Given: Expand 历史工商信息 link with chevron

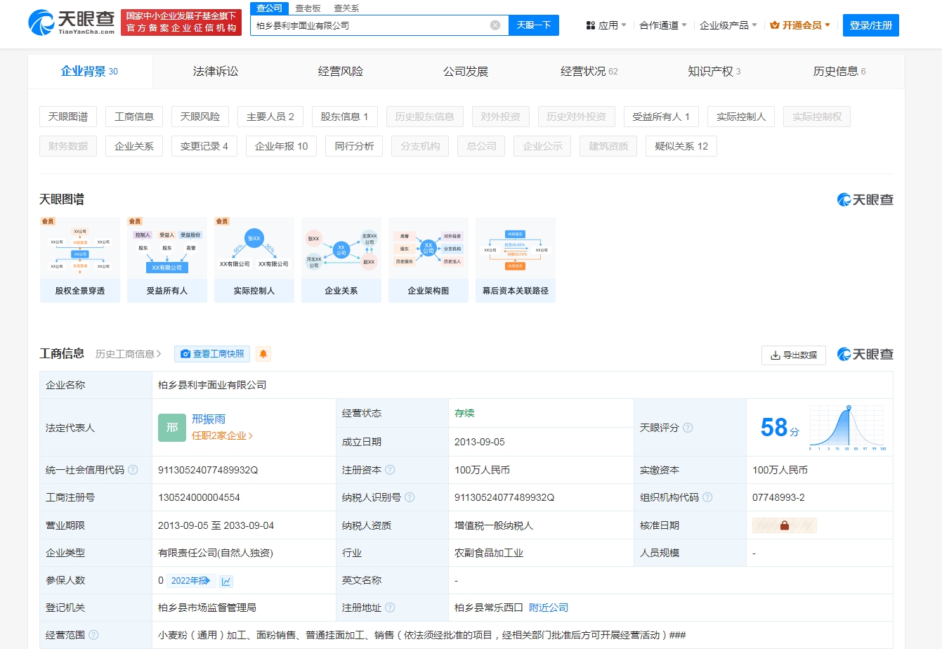Looking at the screenshot, I should click(x=129, y=354).
